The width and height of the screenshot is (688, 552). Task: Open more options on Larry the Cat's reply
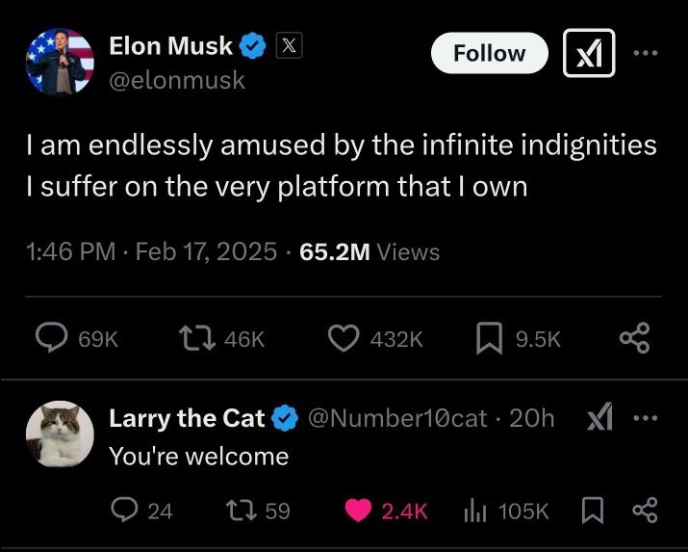click(646, 418)
